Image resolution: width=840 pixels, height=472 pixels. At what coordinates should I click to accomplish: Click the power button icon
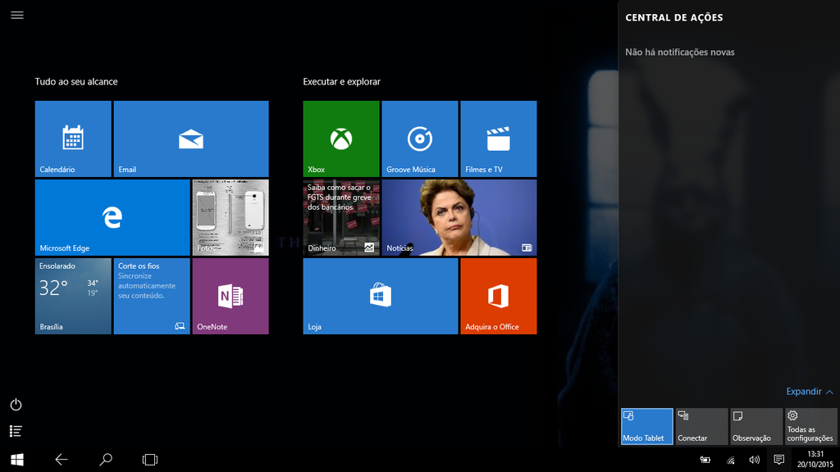[x=16, y=405]
